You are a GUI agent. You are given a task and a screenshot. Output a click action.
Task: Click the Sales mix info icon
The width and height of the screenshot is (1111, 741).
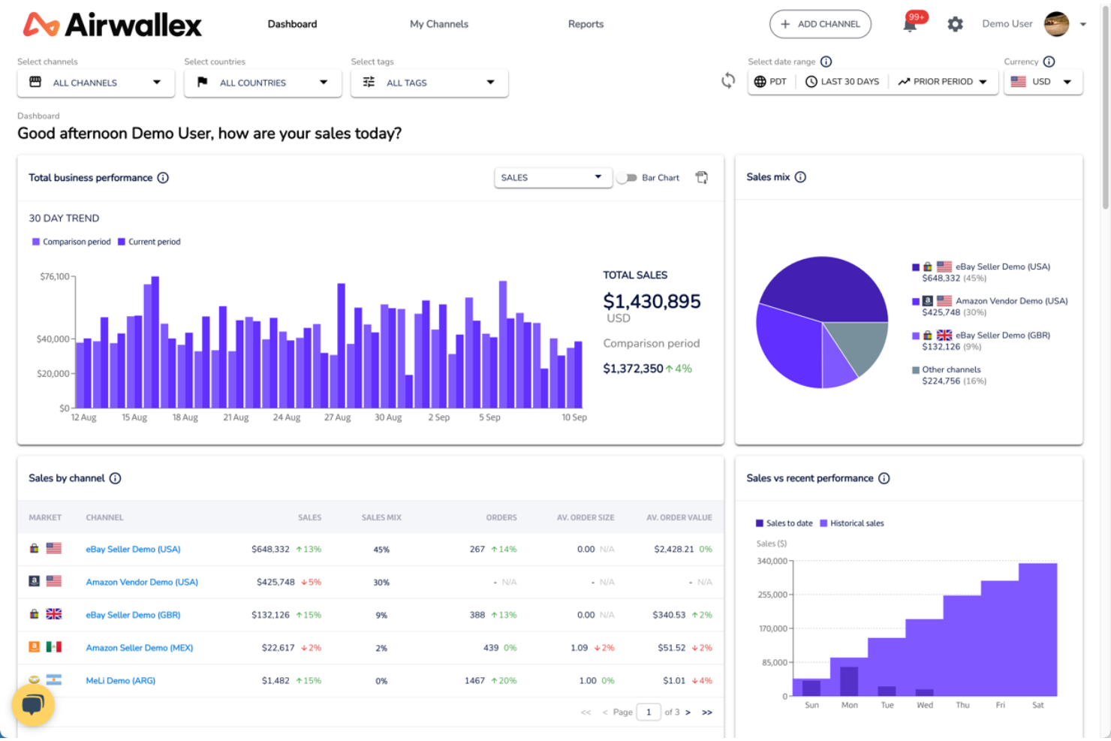point(800,177)
